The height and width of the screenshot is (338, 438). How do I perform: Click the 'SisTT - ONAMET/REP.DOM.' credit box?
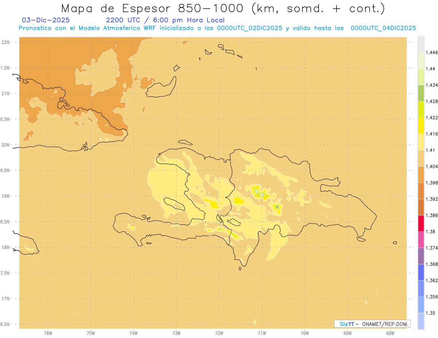372,324
